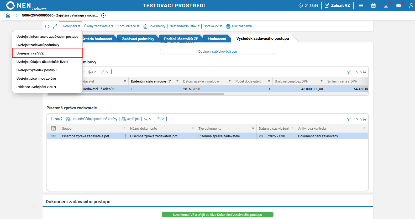
Task: Expand the Úkony zadavatele dropdown
Action: (x=99, y=26)
